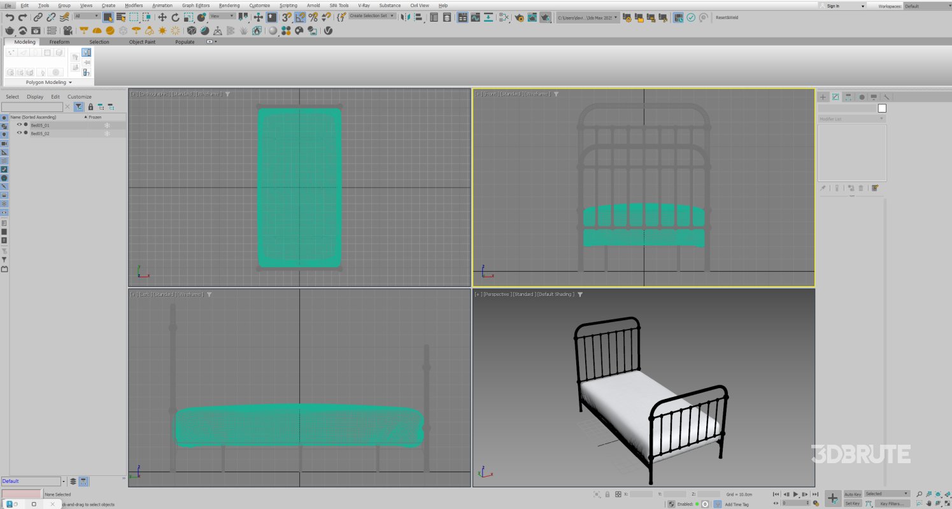952x509 pixels.
Task: Click the white object color swatch
Action: (882, 108)
